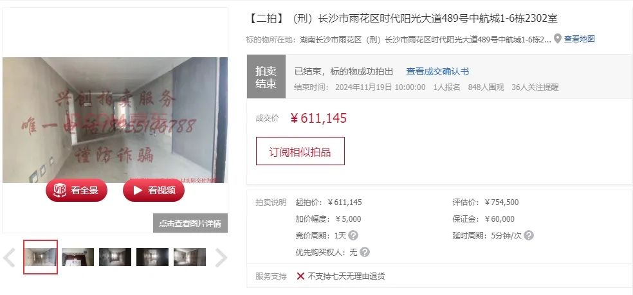Select the fourth photo thumbnail
Image resolution: width=633 pixels, height=295 pixels.
(x=152, y=257)
